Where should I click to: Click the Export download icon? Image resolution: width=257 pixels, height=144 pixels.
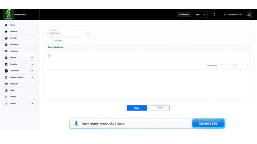(x=56, y=40)
